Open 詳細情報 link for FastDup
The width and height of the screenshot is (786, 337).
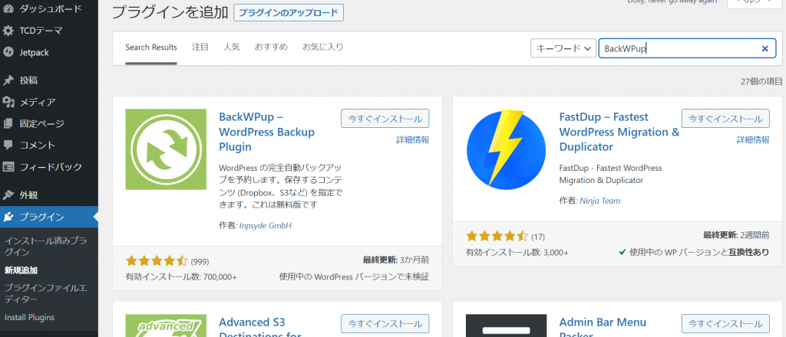coord(753,140)
